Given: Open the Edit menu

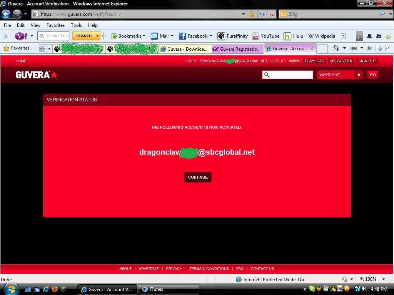Looking at the screenshot, I should 21,25.
